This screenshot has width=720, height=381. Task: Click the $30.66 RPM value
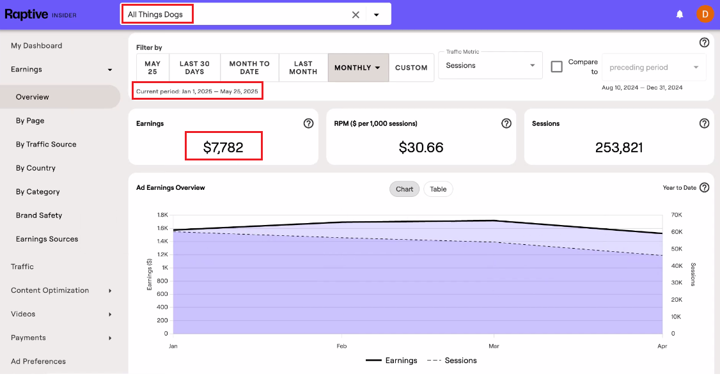[x=421, y=148]
